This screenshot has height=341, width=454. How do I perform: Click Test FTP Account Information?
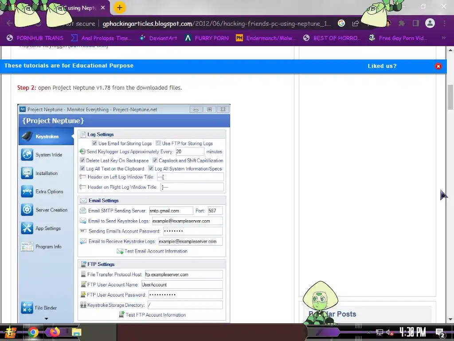coord(156,315)
